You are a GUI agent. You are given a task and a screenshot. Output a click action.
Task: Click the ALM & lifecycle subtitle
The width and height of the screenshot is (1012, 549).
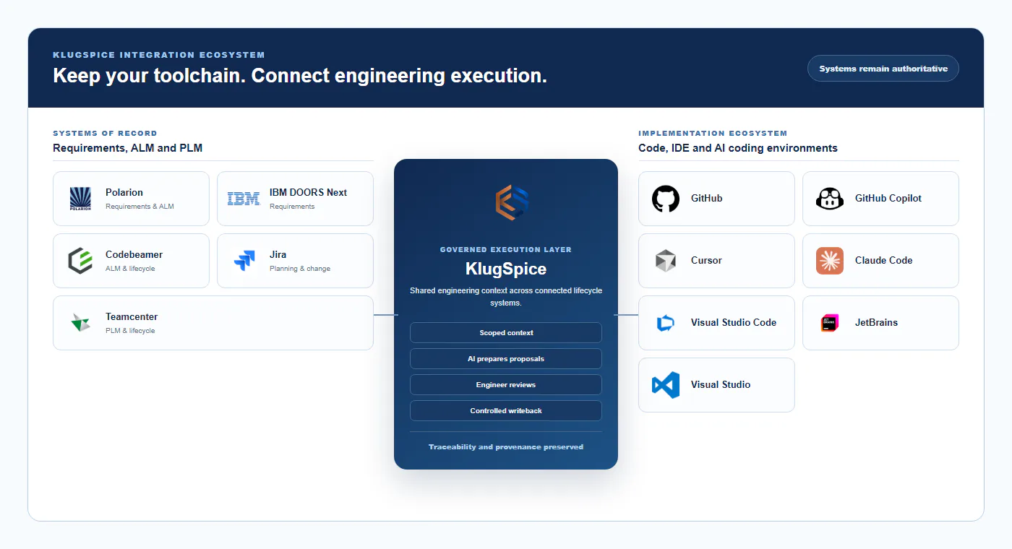[x=130, y=269]
